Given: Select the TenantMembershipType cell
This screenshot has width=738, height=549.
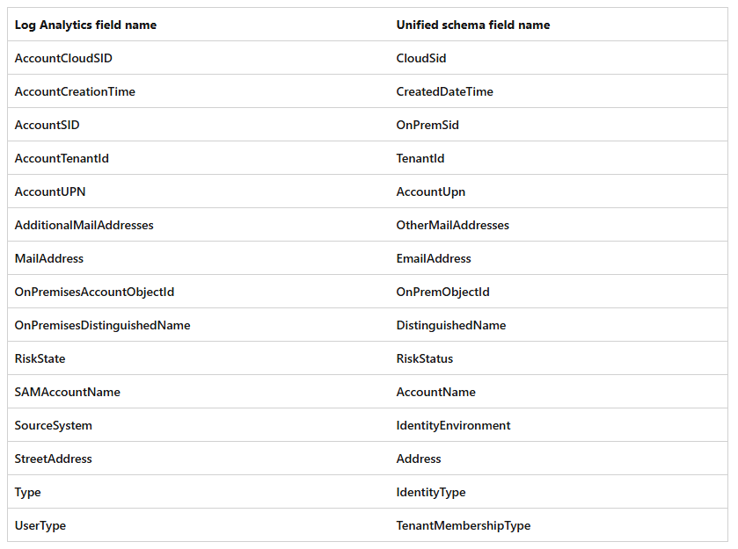Looking at the screenshot, I should (464, 525).
